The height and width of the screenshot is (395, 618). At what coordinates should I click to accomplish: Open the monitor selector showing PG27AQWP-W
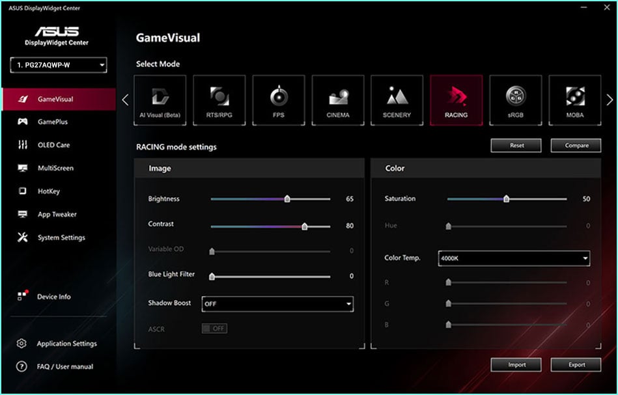tap(58, 65)
